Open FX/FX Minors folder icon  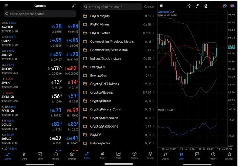pos(85,24)
